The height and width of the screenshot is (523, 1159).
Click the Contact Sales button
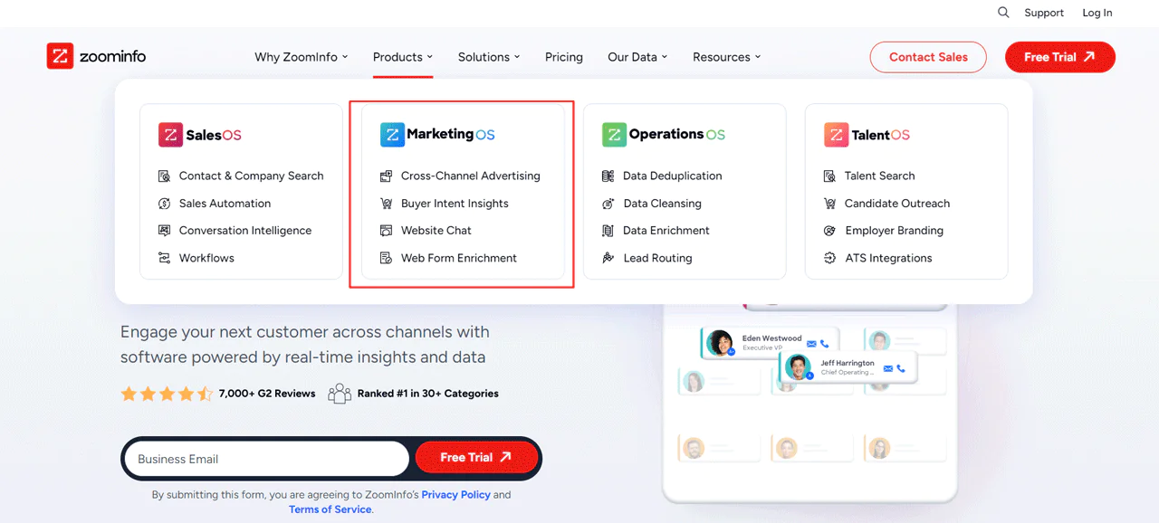point(927,56)
